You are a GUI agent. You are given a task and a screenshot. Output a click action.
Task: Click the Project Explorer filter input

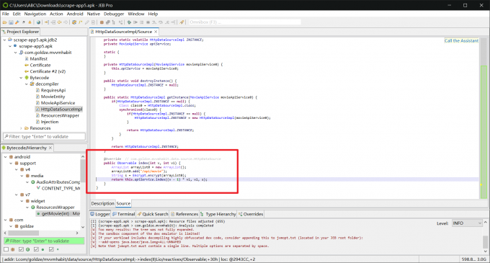point(44,136)
